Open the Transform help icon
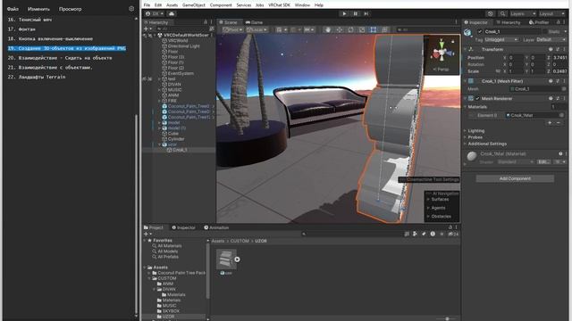 point(551,49)
